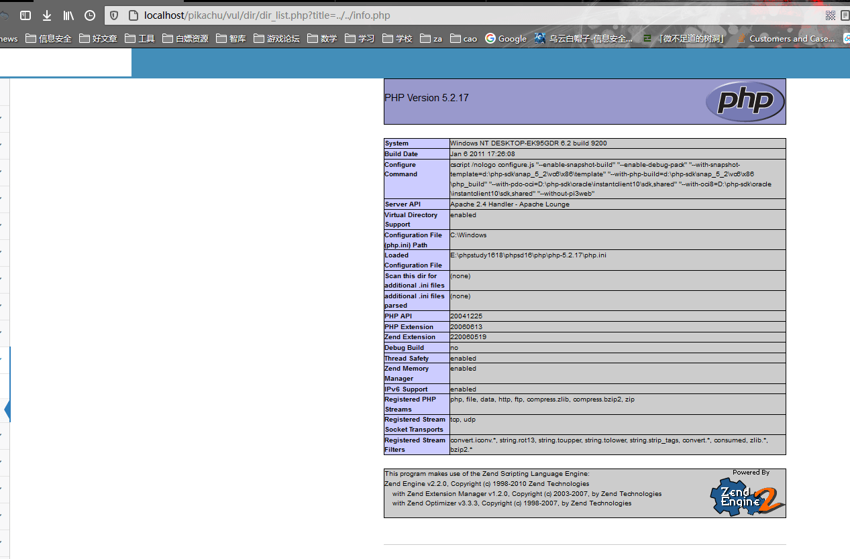
Task: Click the page info document icon
Action: coord(133,15)
